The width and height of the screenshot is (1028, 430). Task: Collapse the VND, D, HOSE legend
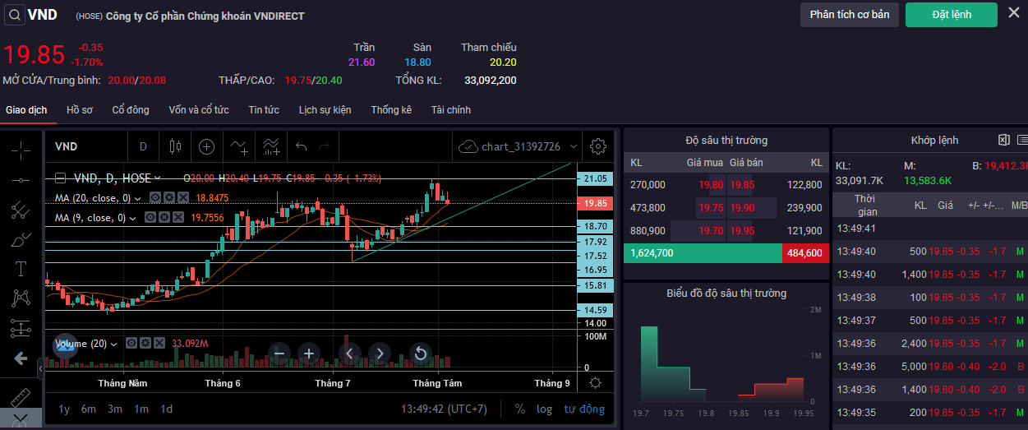(60, 178)
